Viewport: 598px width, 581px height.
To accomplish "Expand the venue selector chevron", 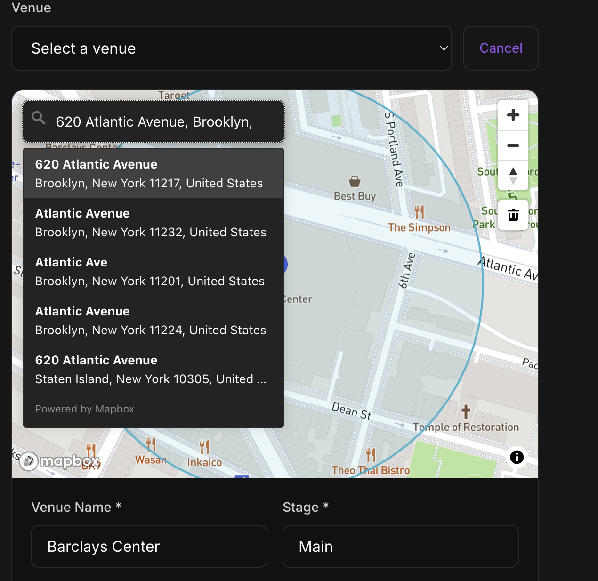I will [x=443, y=48].
